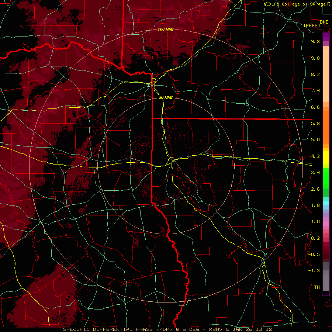Click the [PHAS] units label
The width and height of the screenshot is (332, 332).
click(x=312, y=25)
